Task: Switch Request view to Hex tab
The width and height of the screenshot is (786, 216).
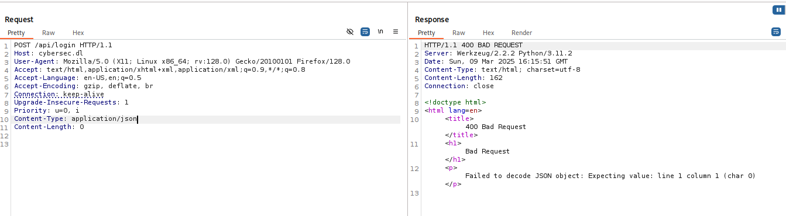Action: click(78, 33)
